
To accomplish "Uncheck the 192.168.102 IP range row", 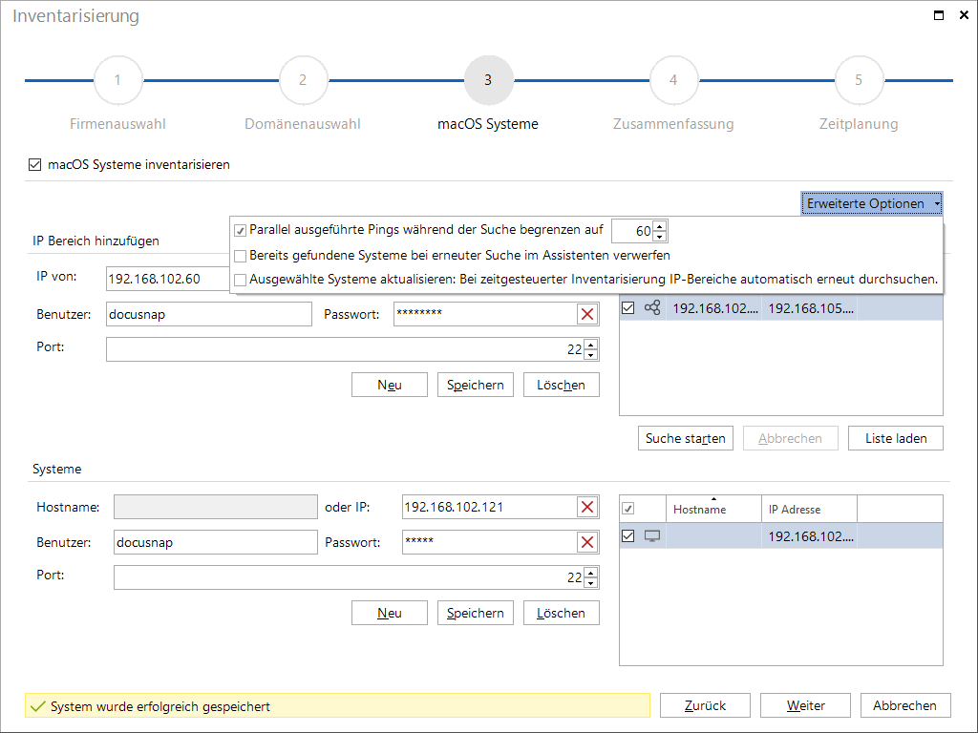I will click(x=628, y=308).
